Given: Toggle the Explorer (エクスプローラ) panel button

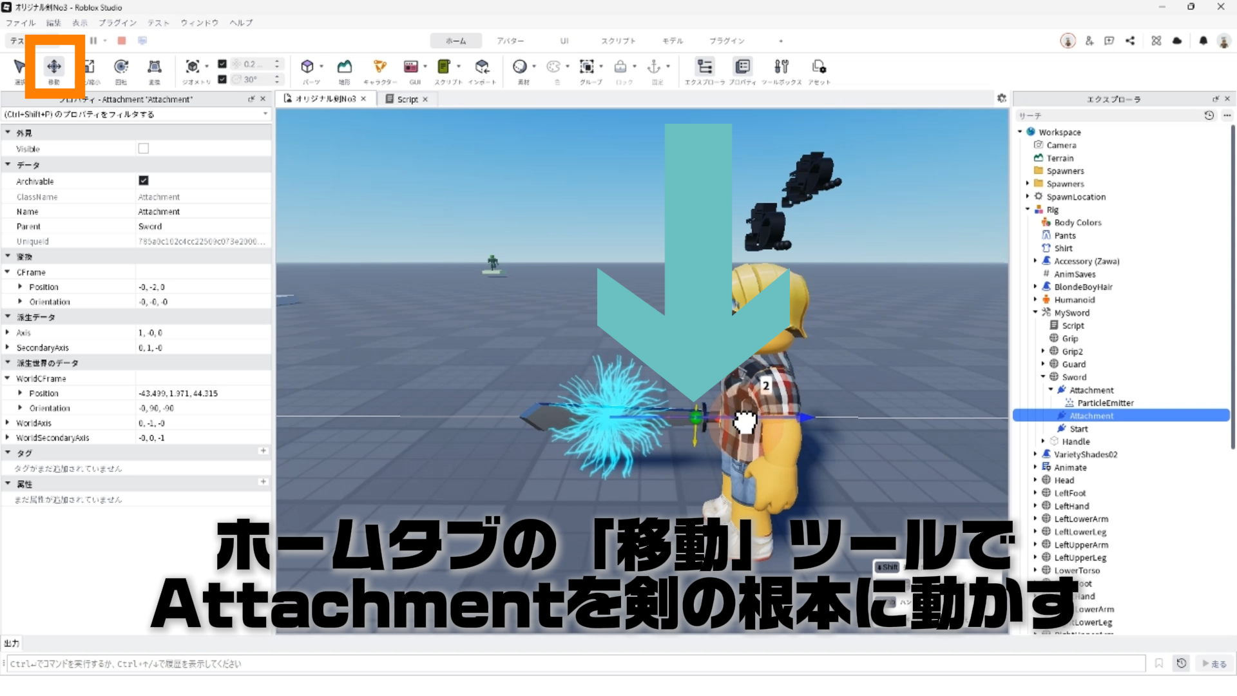Looking at the screenshot, I should pos(704,67).
